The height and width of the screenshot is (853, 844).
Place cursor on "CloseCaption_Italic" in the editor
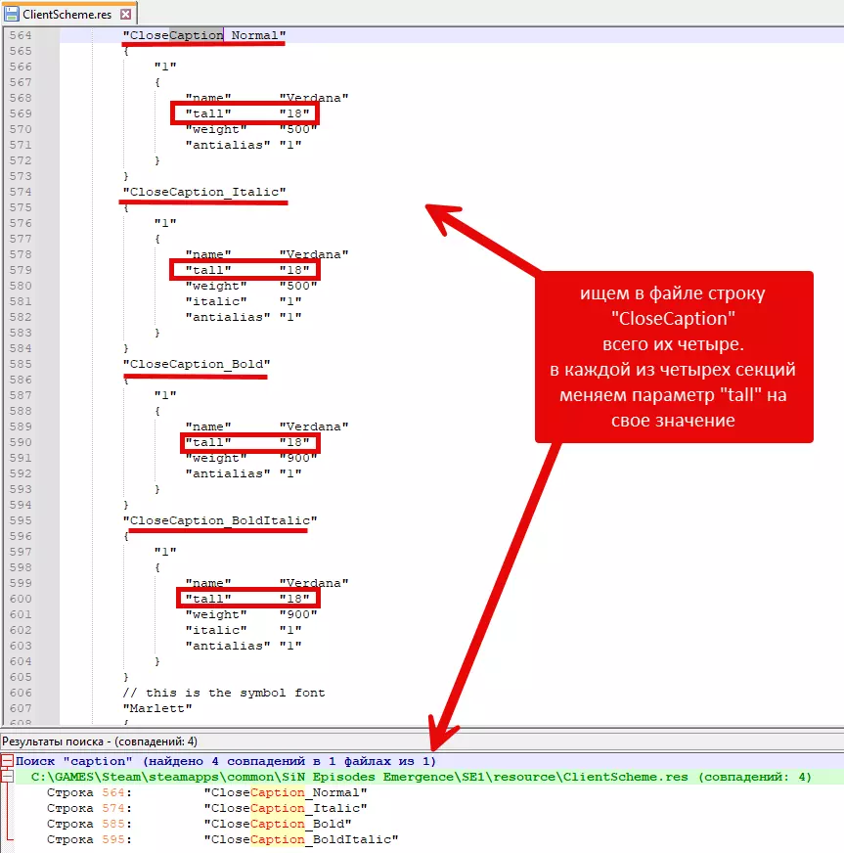(x=204, y=192)
